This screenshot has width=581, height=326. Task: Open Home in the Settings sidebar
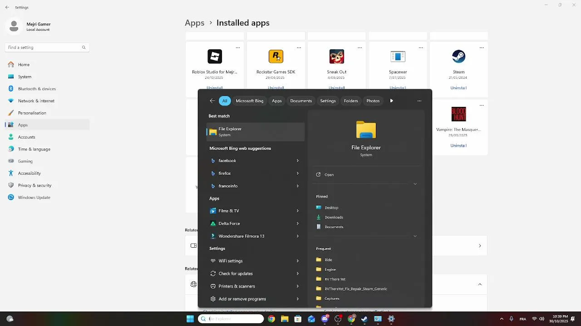click(47, 65)
